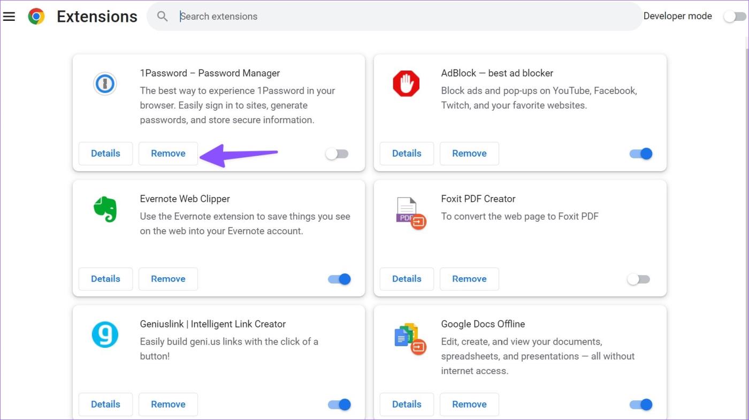Viewport: 749px width, 420px height.
Task: Remove Evernote Web Clipper
Action: pyautogui.click(x=168, y=279)
